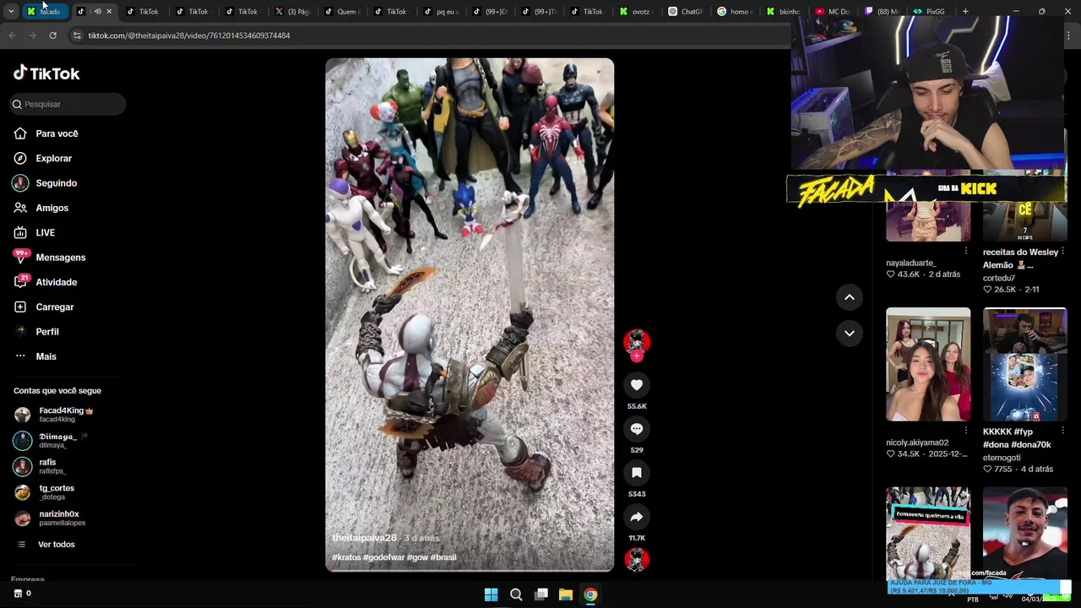The image size is (1081, 608).
Task: Open Task View on taskbar
Action: tap(541, 594)
